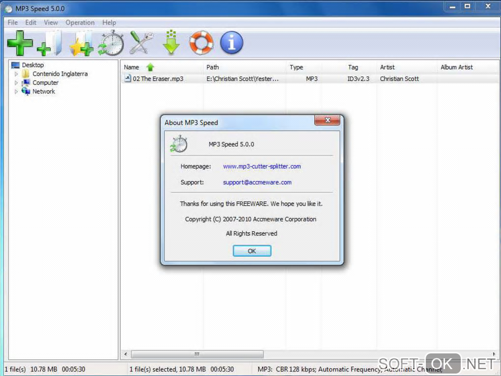Click the Desktop icon in the tree
The image size is (501, 376).
pos(15,65)
